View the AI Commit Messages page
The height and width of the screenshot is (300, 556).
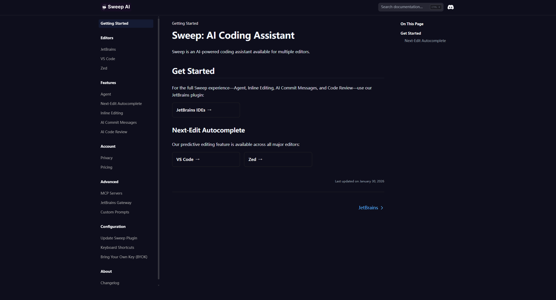[x=119, y=122]
